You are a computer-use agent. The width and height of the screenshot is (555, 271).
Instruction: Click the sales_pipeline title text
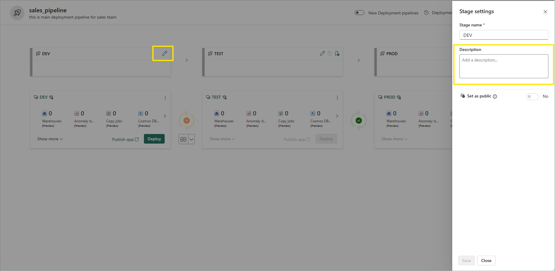tap(48, 10)
